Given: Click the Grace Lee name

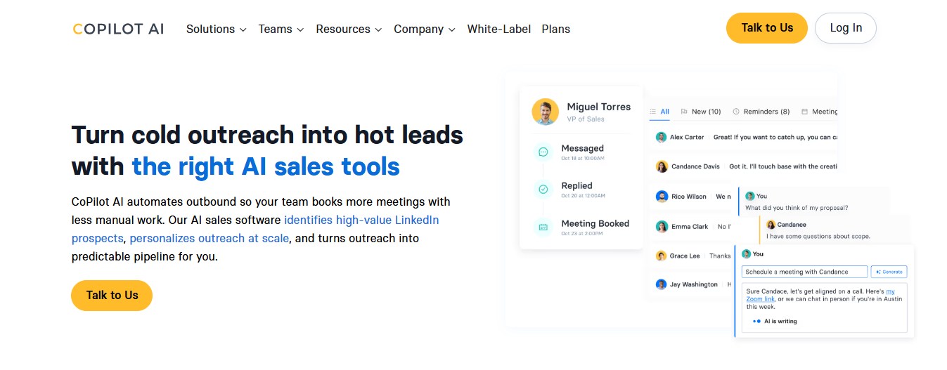Looking at the screenshot, I should [x=686, y=256].
